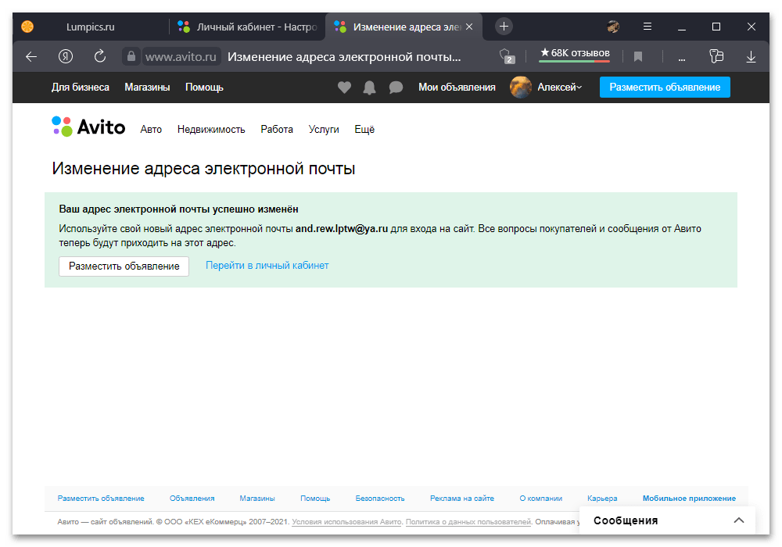Open the footer О компании link
Image resolution: width=782 pixels, height=547 pixels.
[541, 499]
